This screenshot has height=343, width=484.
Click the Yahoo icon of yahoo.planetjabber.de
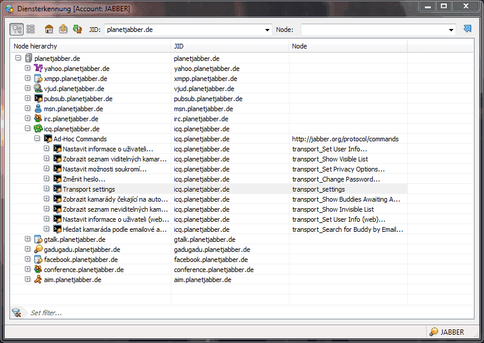point(38,68)
